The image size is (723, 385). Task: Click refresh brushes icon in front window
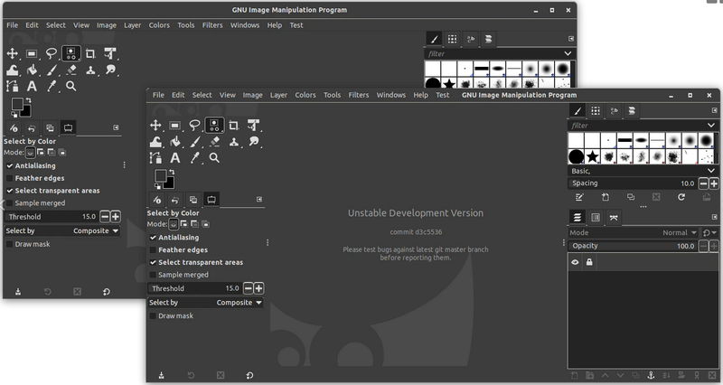(x=681, y=197)
